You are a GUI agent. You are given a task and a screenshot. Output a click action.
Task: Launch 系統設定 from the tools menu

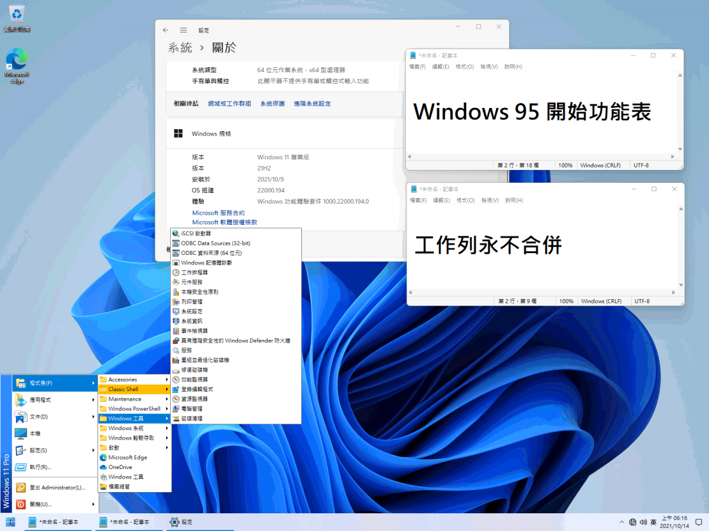[x=236, y=311]
